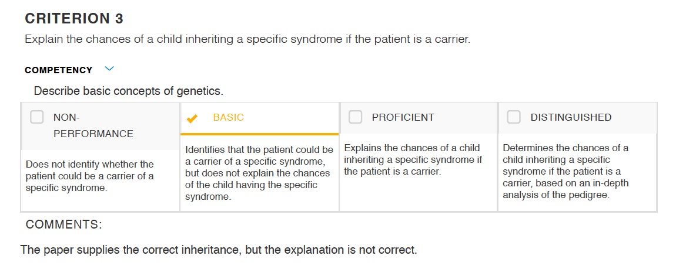The height and width of the screenshot is (276, 686).
Task: Collapse the Competency chevron arrow
Action: (109, 69)
